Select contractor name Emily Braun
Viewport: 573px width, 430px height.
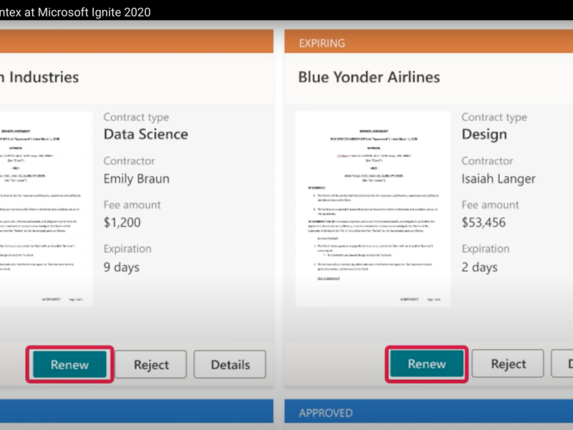tap(136, 178)
